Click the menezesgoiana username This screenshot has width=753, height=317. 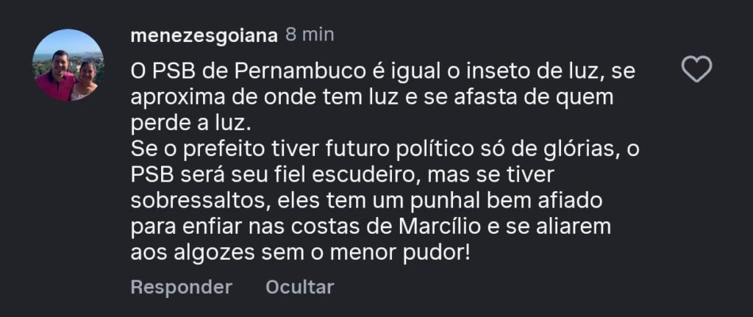pyautogui.click(x=203, y=35)
